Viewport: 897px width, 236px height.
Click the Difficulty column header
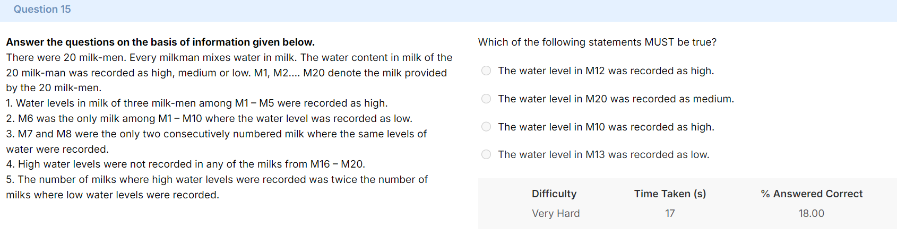(x=554, y=194)
